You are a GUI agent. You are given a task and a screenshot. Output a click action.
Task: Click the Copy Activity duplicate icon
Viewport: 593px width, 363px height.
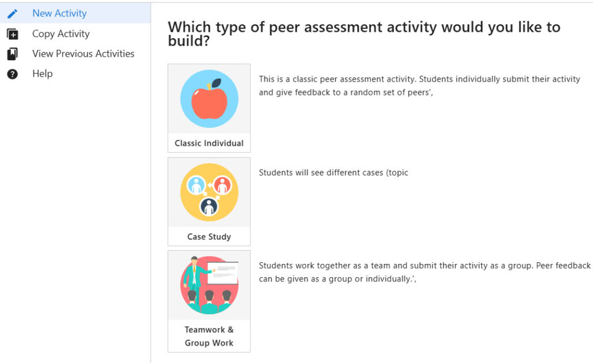click(12, 34)
